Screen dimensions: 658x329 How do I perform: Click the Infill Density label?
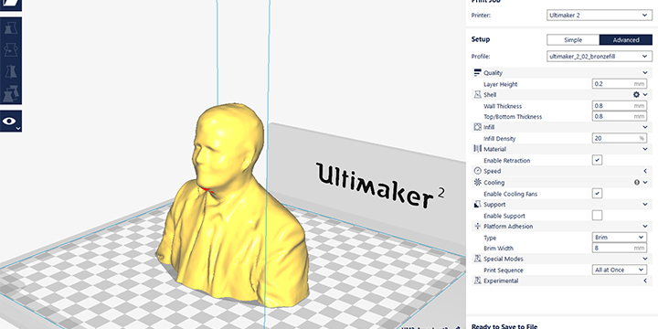(x=499, y=139)
